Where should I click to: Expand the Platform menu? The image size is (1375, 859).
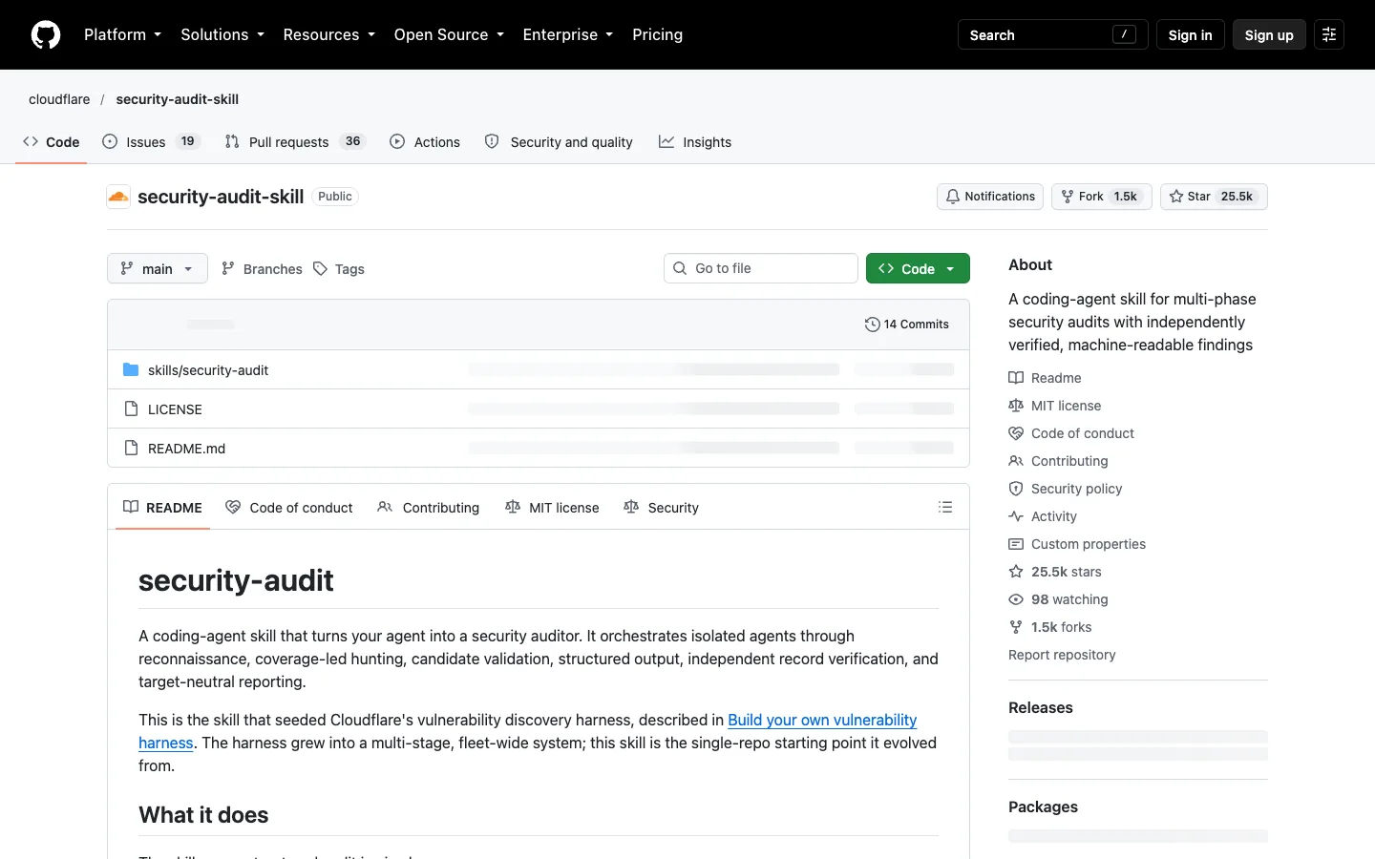tap(123, 34)
